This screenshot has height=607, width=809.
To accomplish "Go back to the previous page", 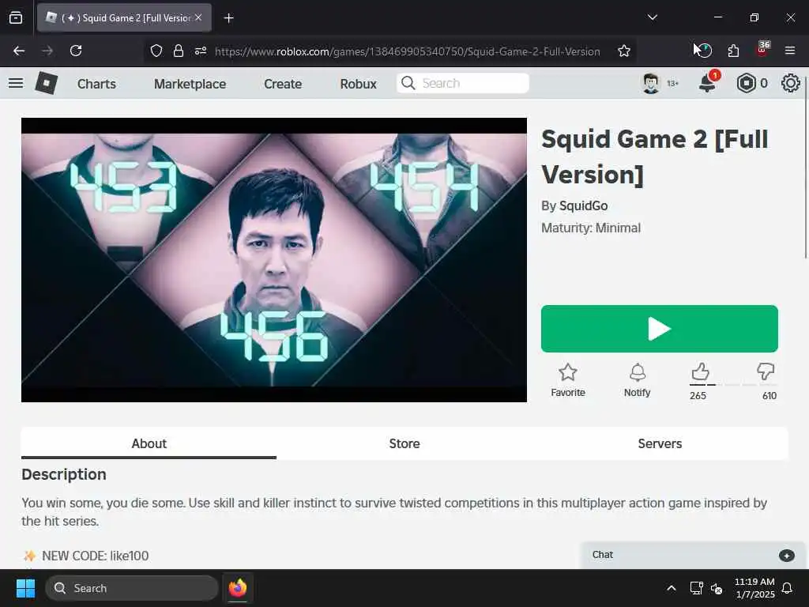I will (19, 51).
